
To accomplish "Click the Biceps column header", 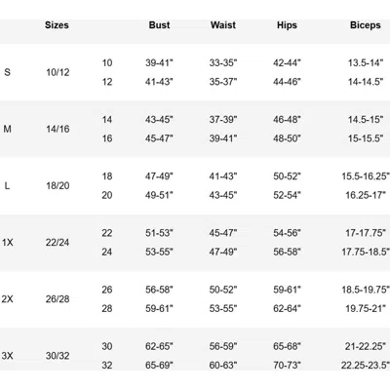I will pos(366,25).
